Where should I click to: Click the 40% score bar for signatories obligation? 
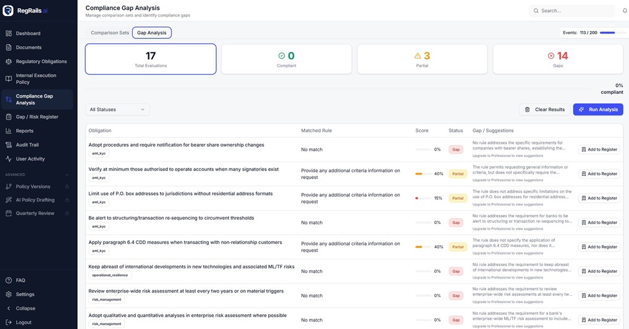tap(423, 174)
